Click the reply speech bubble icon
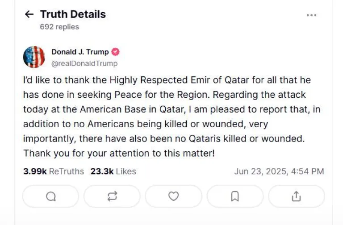This screenshot has height=225, width=343. (51, 196)
